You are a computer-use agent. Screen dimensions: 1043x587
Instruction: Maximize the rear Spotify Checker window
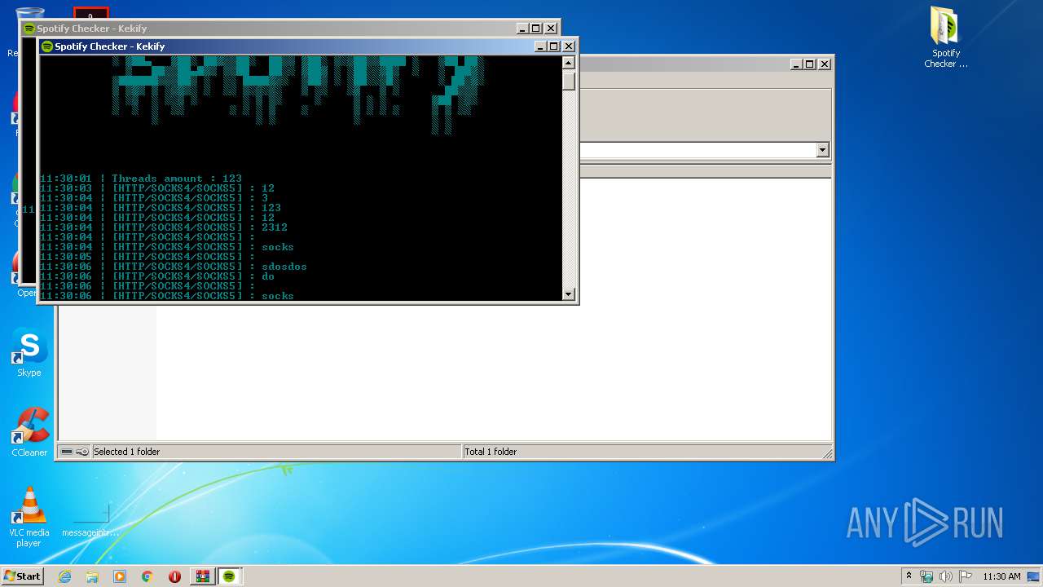tap(536, 29)
